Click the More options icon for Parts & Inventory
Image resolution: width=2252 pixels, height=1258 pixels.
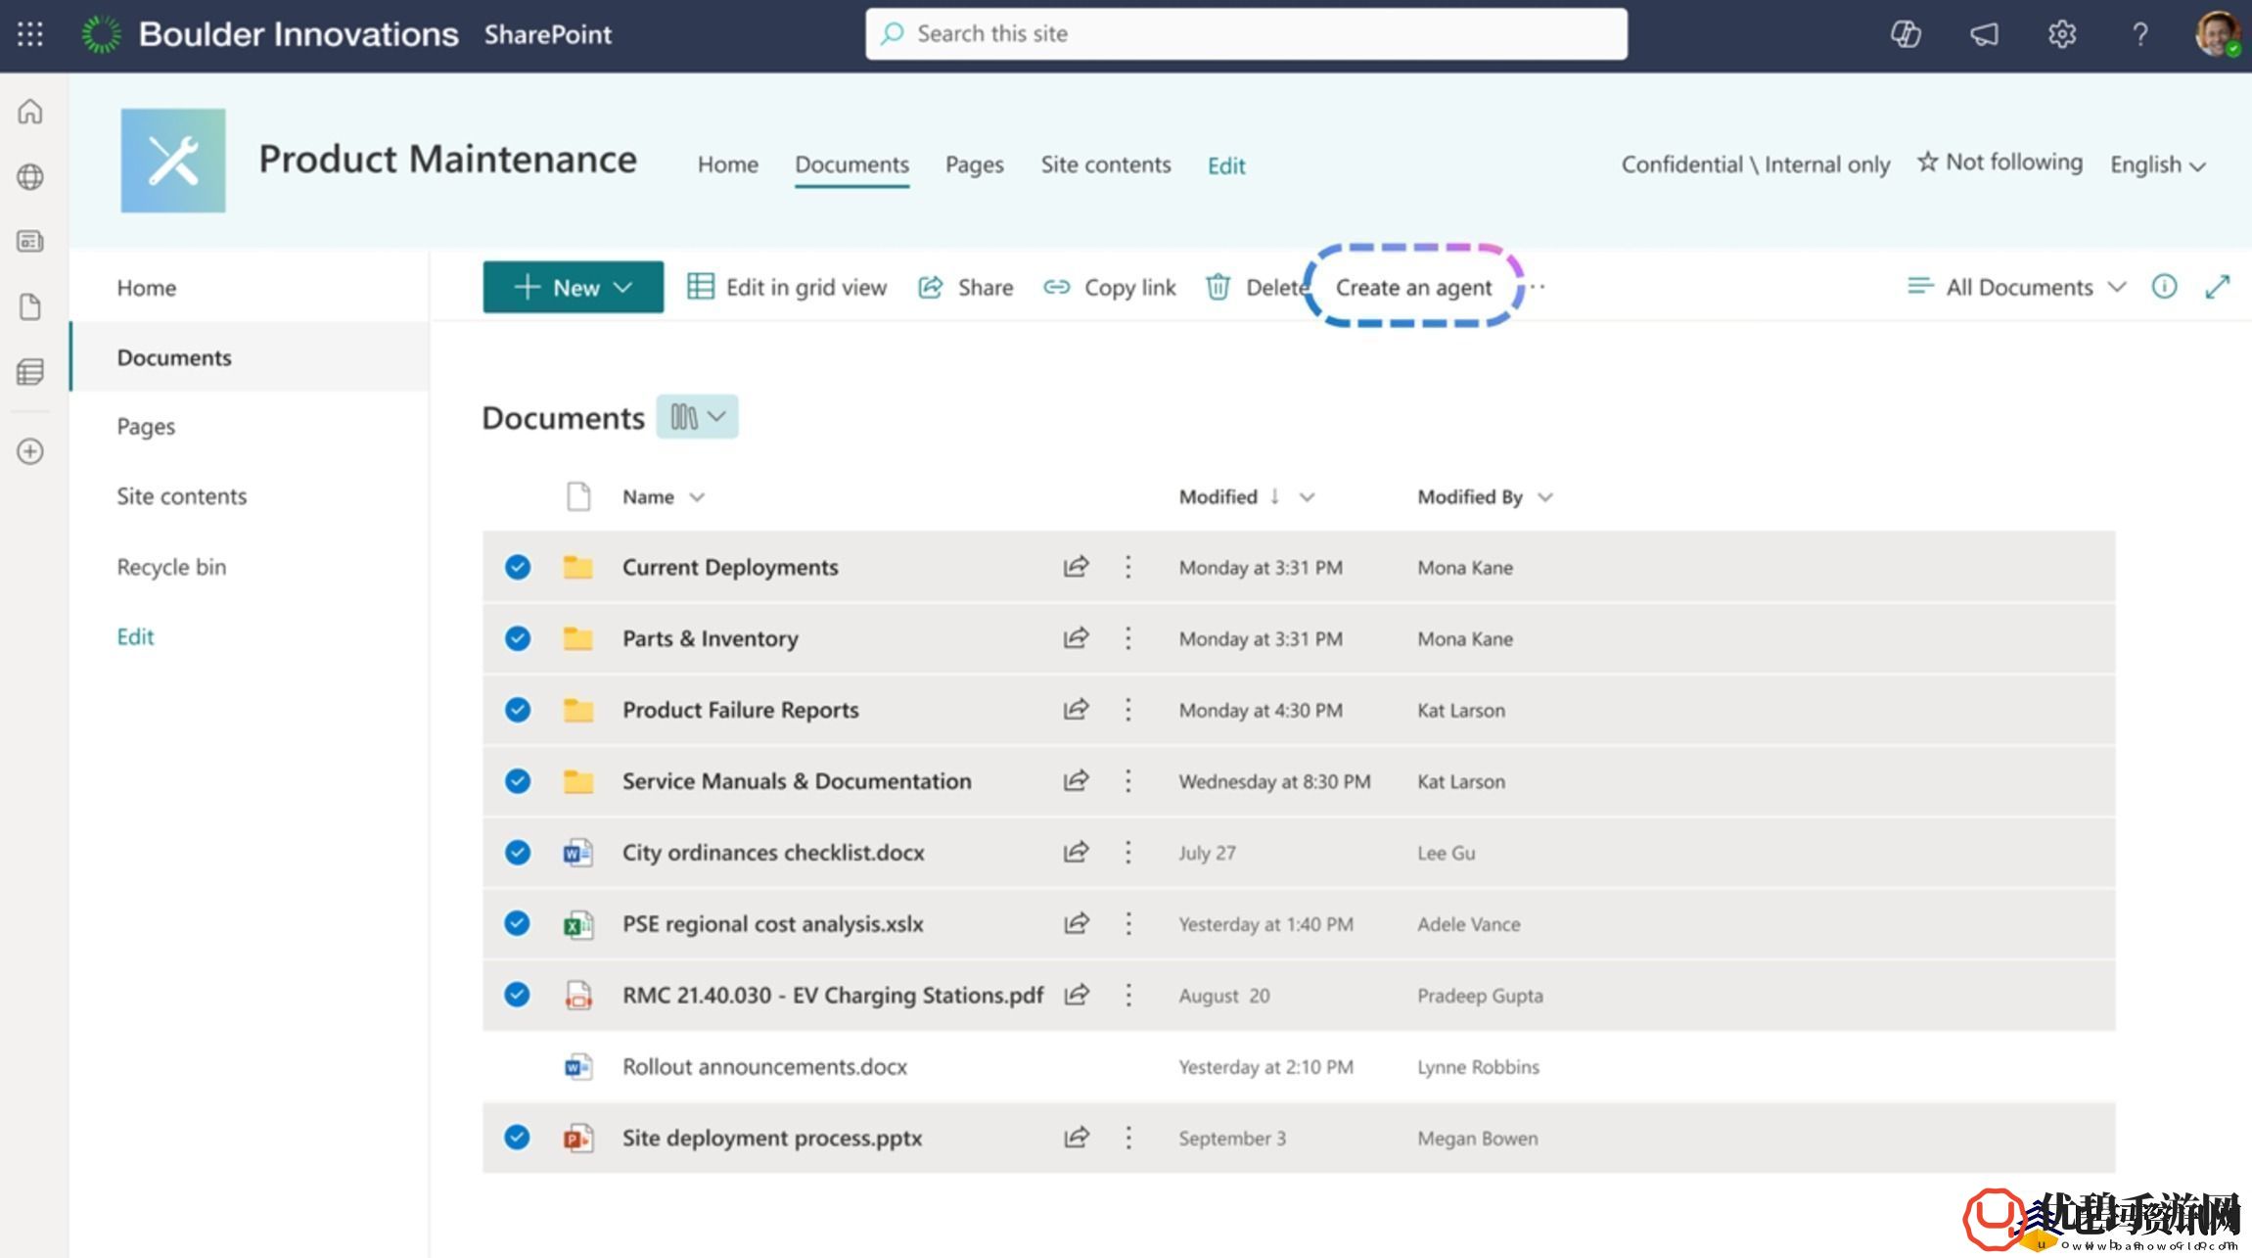tap(1127, 636)
